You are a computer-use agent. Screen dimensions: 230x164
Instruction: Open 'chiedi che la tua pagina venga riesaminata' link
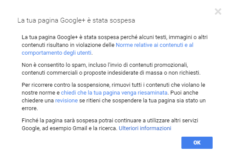coord(114,93)
